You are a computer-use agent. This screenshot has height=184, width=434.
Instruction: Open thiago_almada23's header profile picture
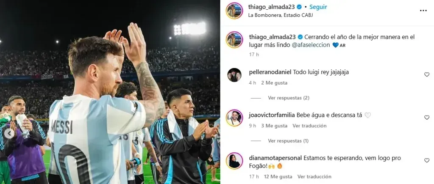click(x=234, y=11)
